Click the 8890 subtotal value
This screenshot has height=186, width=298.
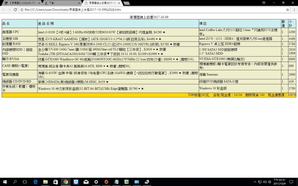click(292, 59)
